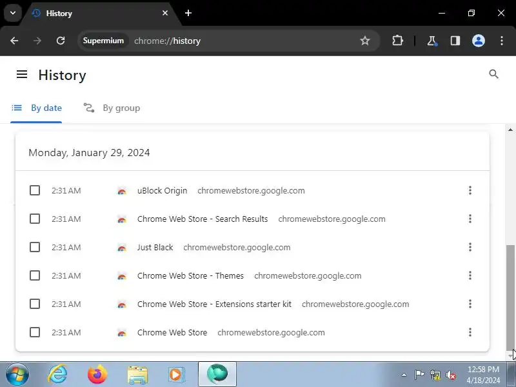Click the forward navigation arrow

37,41
